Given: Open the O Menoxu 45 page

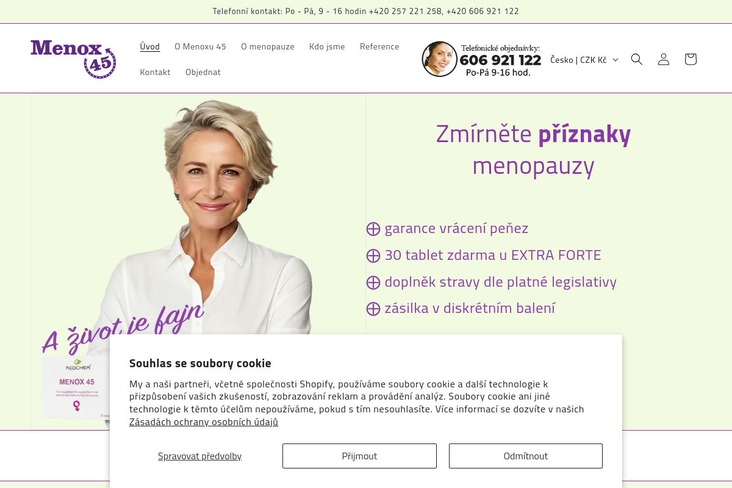Looking at the screenshot, I should tap(200, 46).
